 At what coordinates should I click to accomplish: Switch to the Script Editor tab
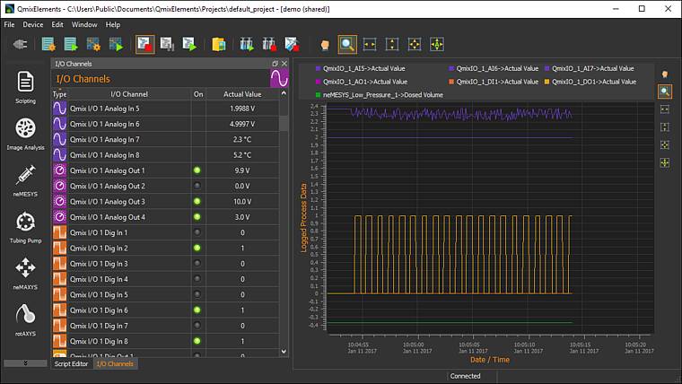(x=71, y=363)
